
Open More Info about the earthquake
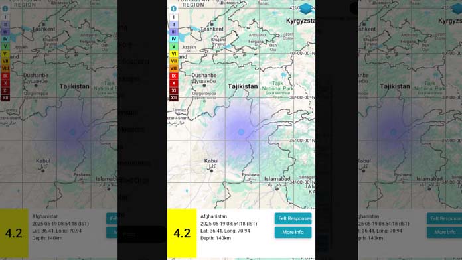point(293,232)
